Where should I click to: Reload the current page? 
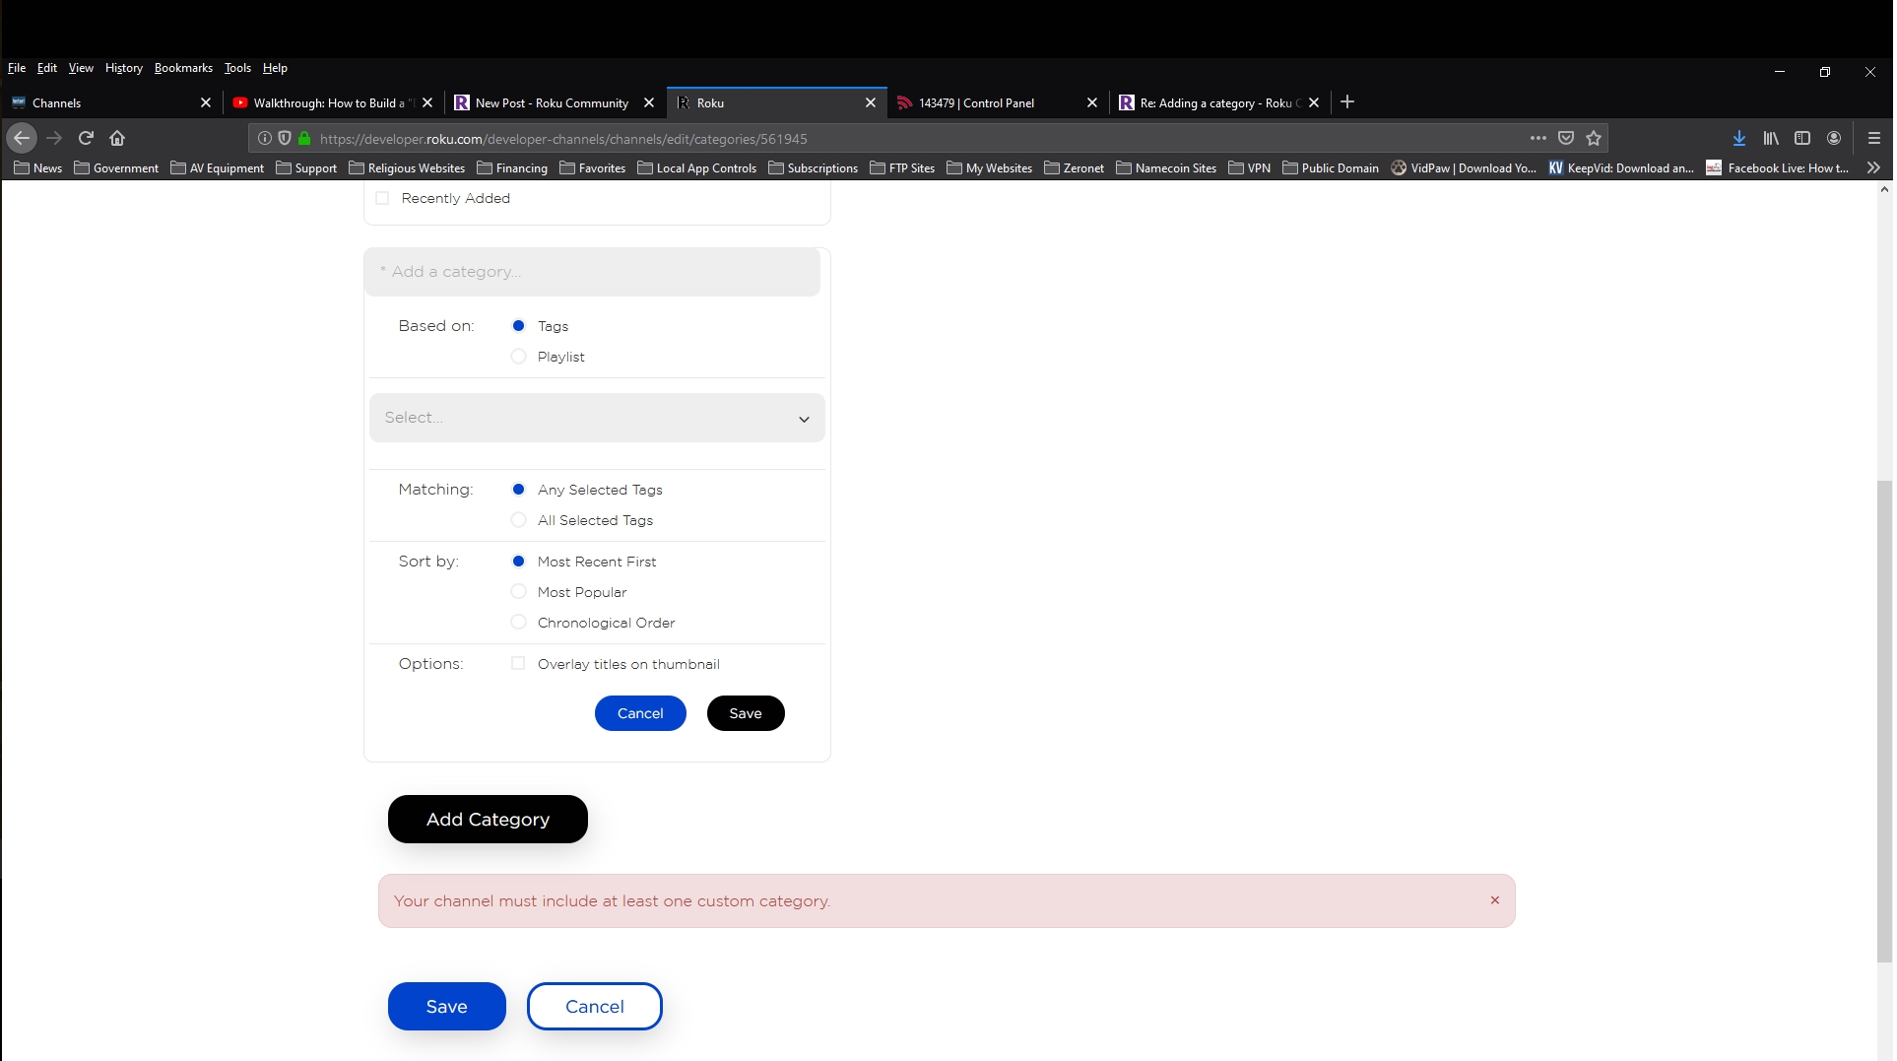tap(86, 138)
